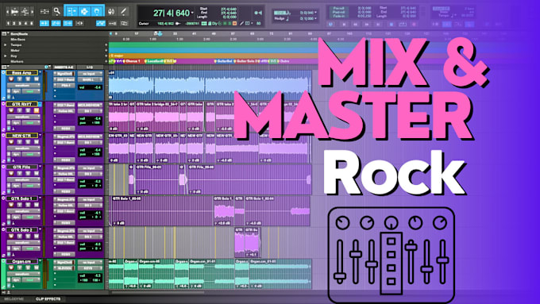
Task: Select the Trim tool
Action: point(71,11)
